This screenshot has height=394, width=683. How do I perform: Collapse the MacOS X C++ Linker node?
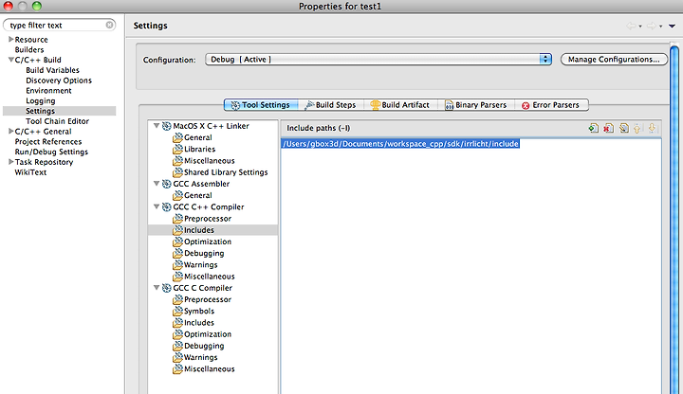point(157,125)
